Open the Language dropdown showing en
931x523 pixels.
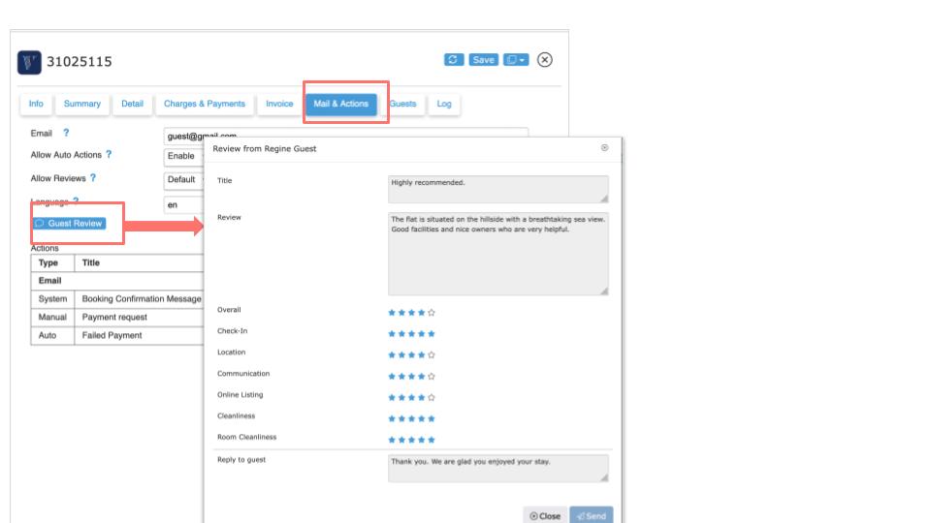[183, 204]
